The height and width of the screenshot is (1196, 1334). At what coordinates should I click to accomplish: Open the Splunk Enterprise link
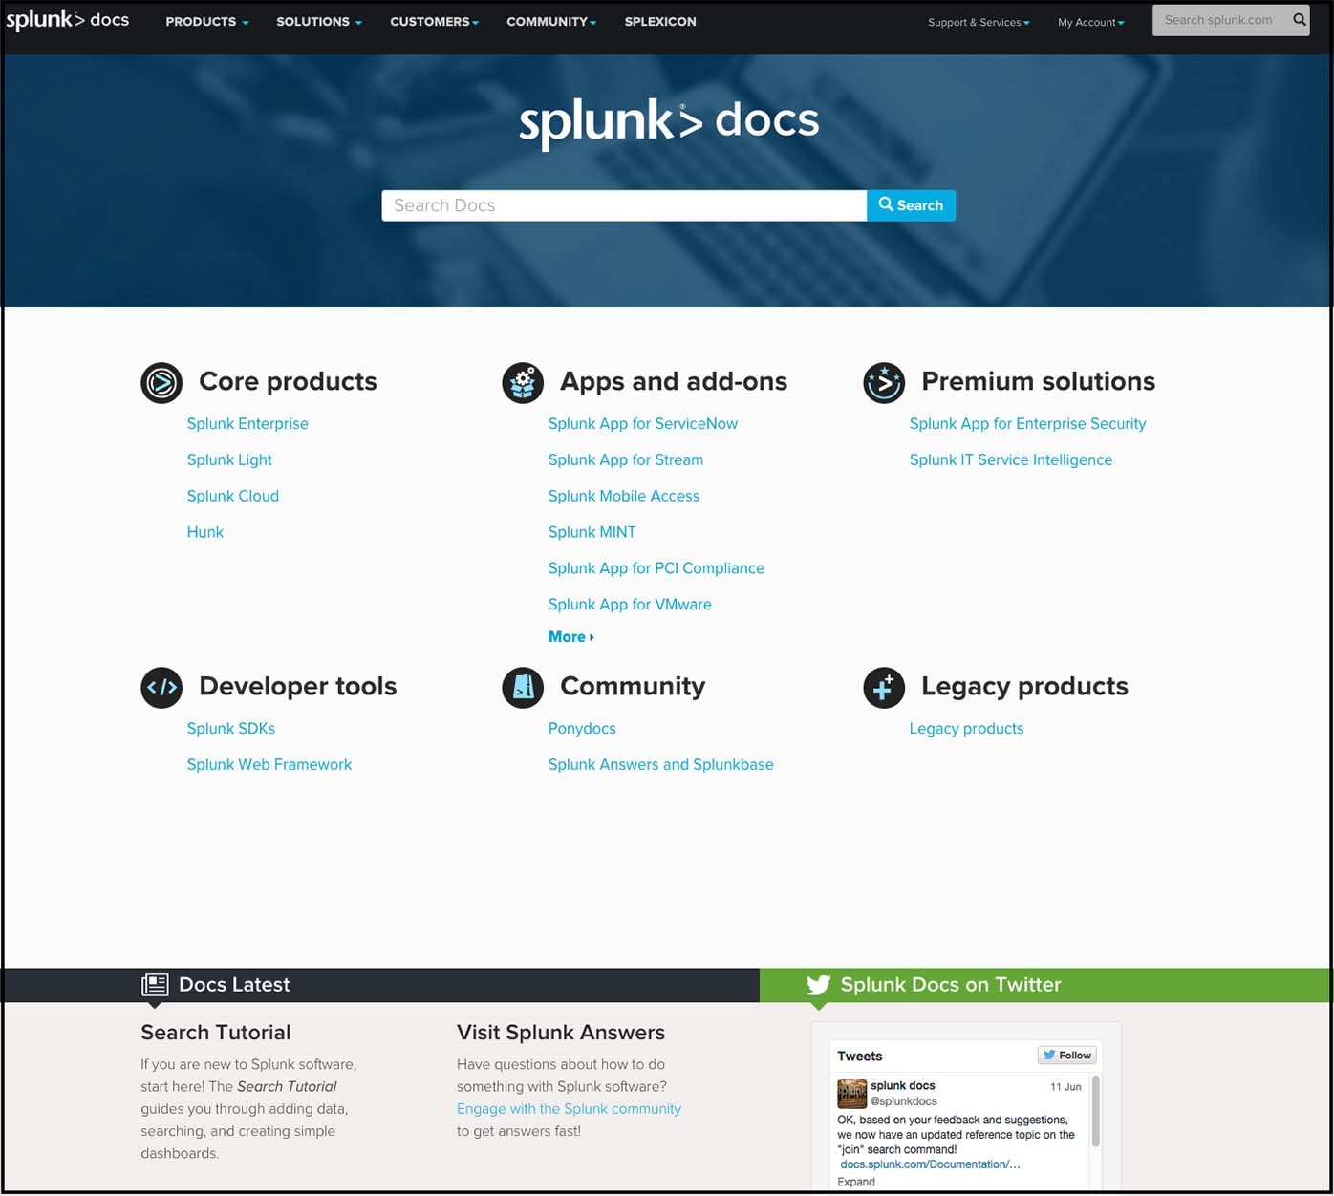[247, 423]
